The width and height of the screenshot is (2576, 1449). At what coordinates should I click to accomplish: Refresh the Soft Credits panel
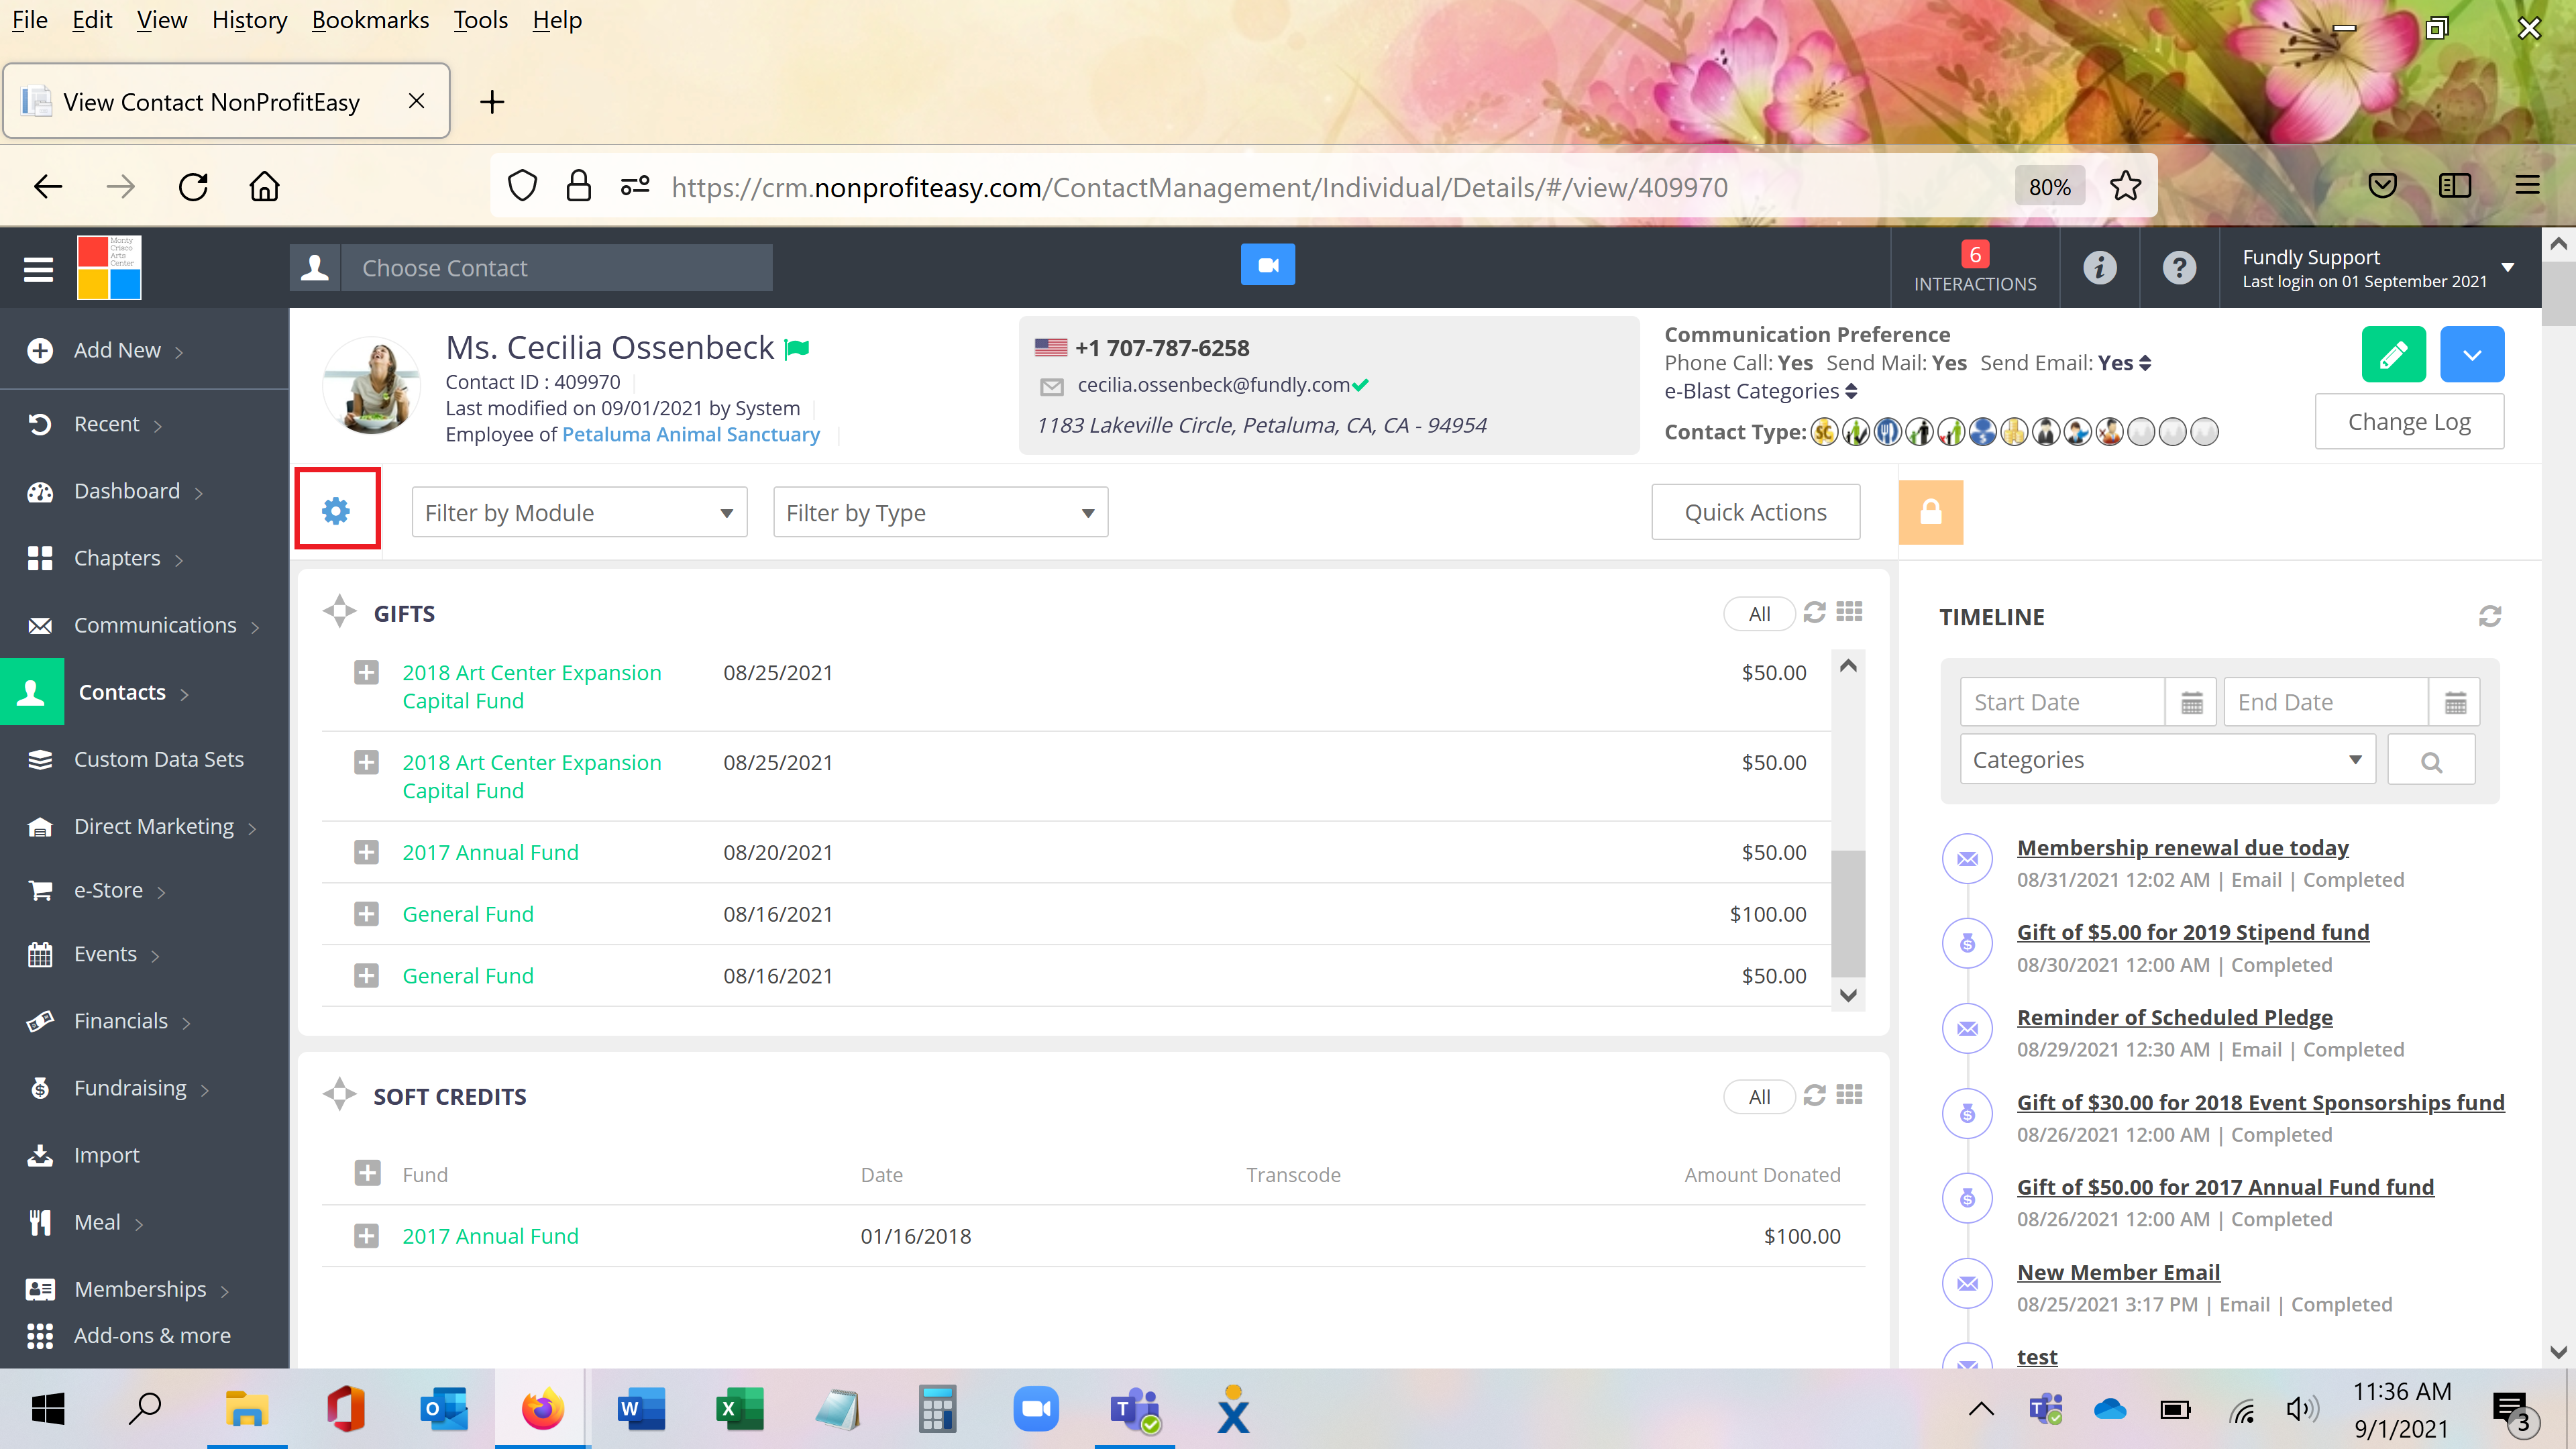(x=1814, y=1095)
